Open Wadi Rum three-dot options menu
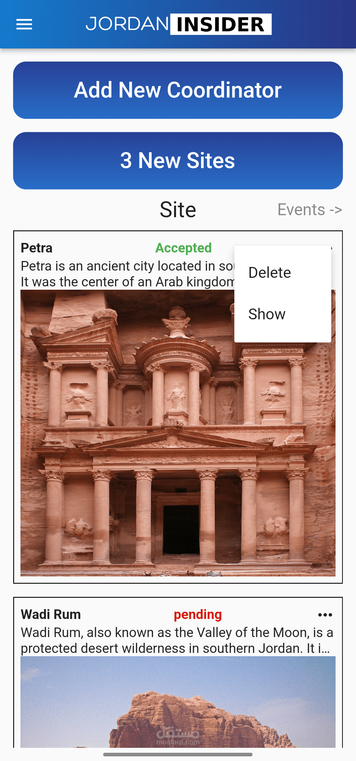Viewport: 356px width, 761px height. point(325,615)
